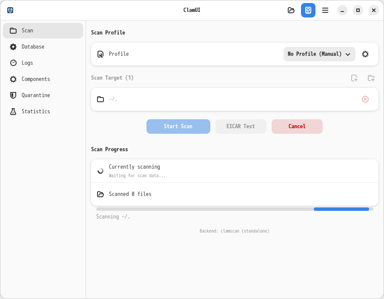Expand the No Profile (Manual) dropdown
This screenshot has height=299, width=384.
(319, 54)
